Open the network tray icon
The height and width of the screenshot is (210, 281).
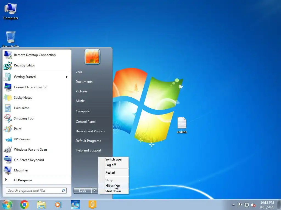tap(247, 205)
